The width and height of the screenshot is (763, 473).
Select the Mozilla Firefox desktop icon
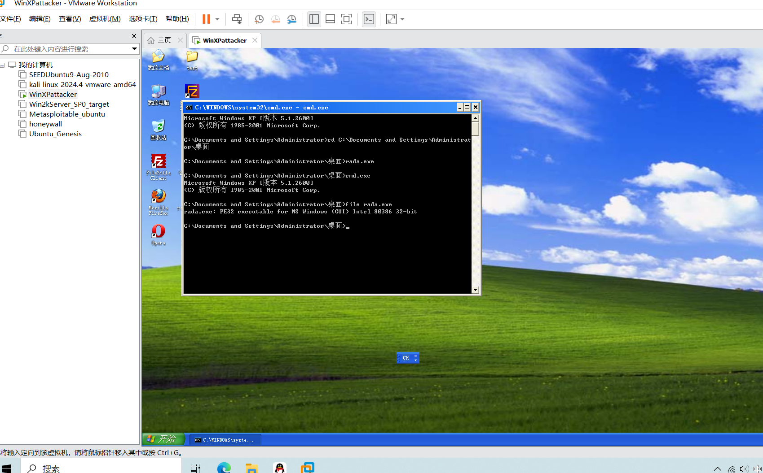158,202
